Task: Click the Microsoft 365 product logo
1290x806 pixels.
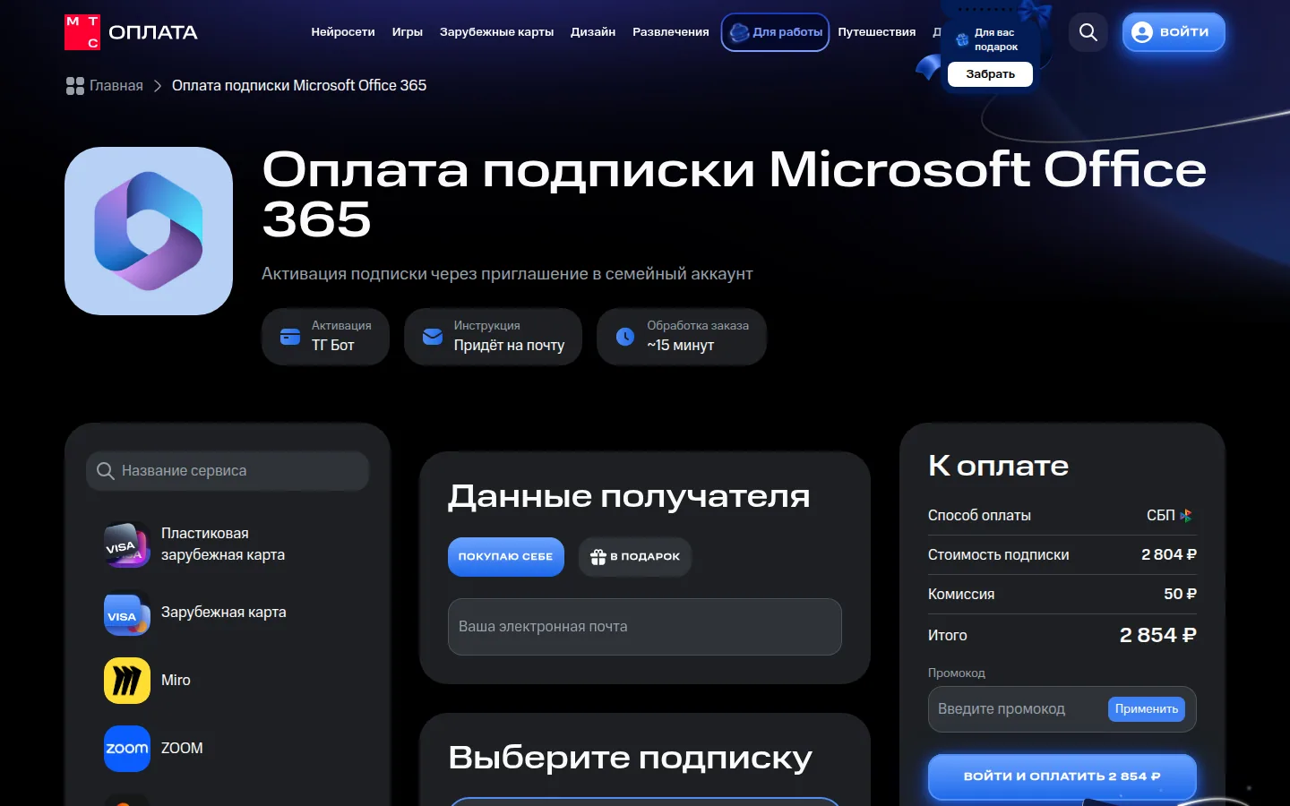Action: point(149,231)
